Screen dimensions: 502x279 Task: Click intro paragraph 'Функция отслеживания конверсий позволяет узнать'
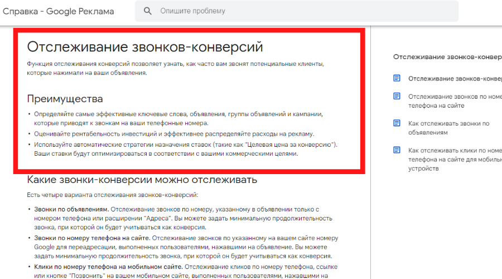point(176,68)
